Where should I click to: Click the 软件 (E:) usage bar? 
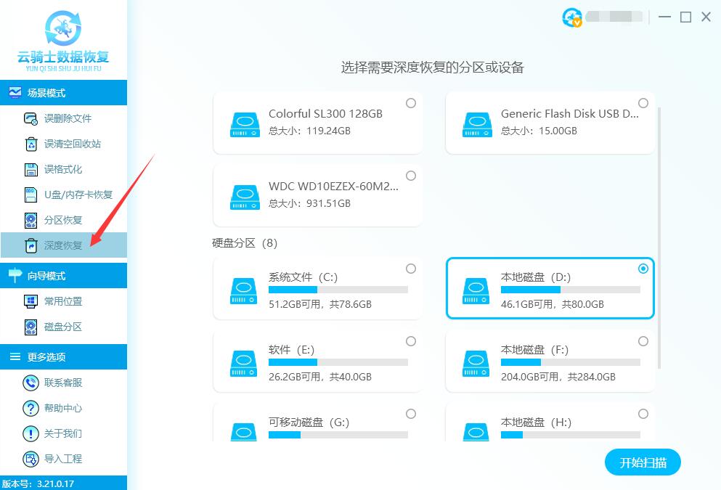(x=338, y=362)
